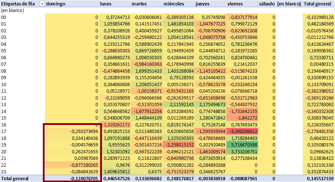Select row label 17

(x=4, y=131)
